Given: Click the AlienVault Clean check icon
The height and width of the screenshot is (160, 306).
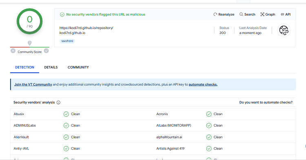Looking at the screenshot, I should point(66,137).
